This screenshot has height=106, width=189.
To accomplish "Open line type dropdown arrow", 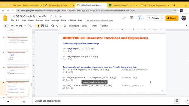I will (60, 26).
